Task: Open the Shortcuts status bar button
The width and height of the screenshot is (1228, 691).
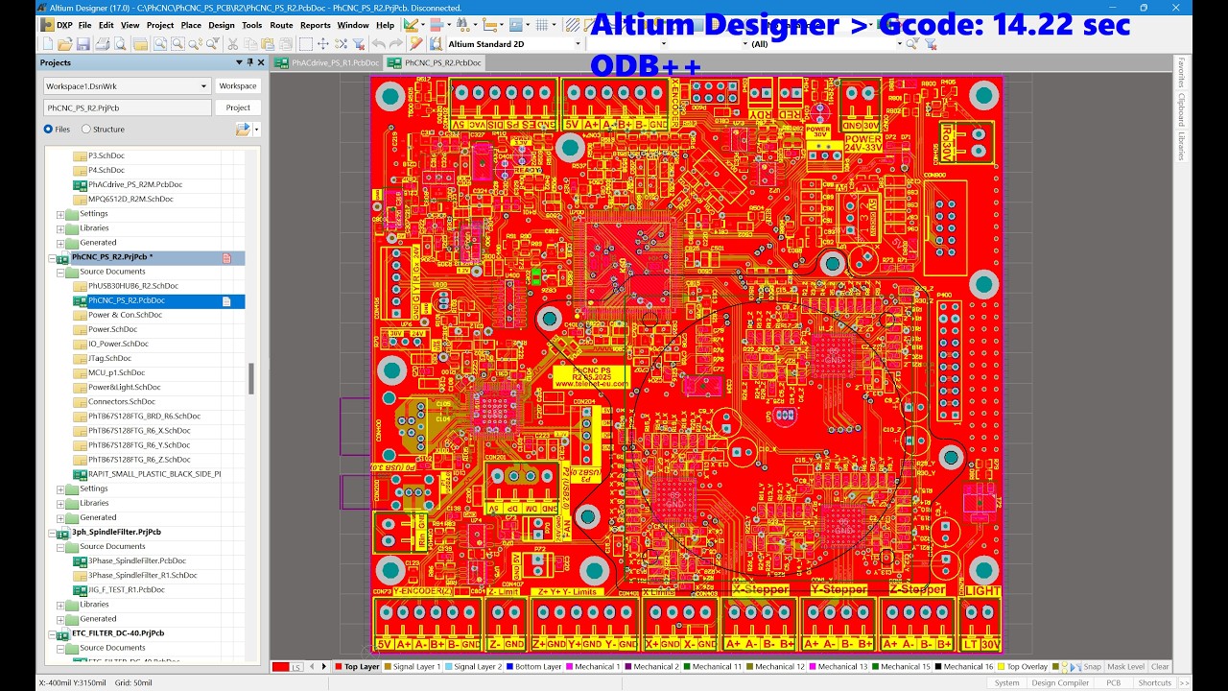Action: click(1155, 683)
